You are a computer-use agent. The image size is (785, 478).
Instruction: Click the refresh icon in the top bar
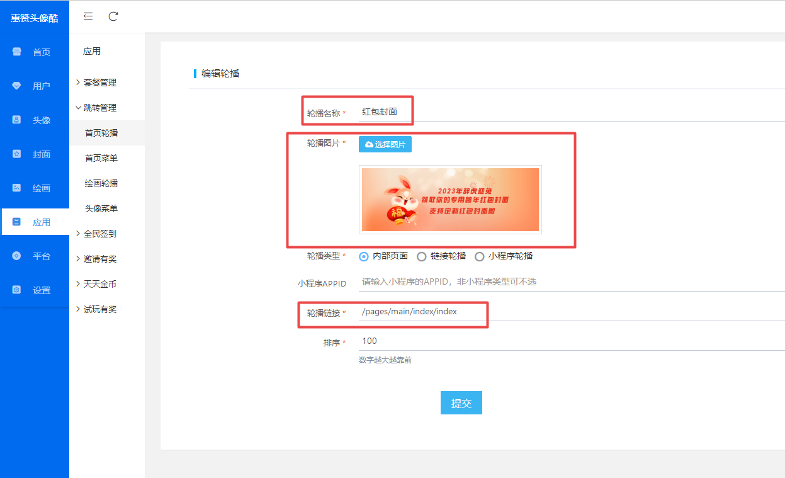coord(113,16)
